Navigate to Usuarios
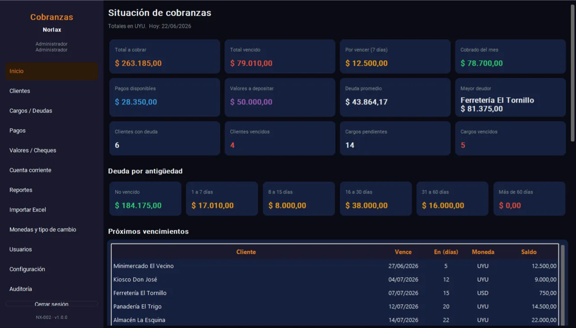 coord(52,249)
